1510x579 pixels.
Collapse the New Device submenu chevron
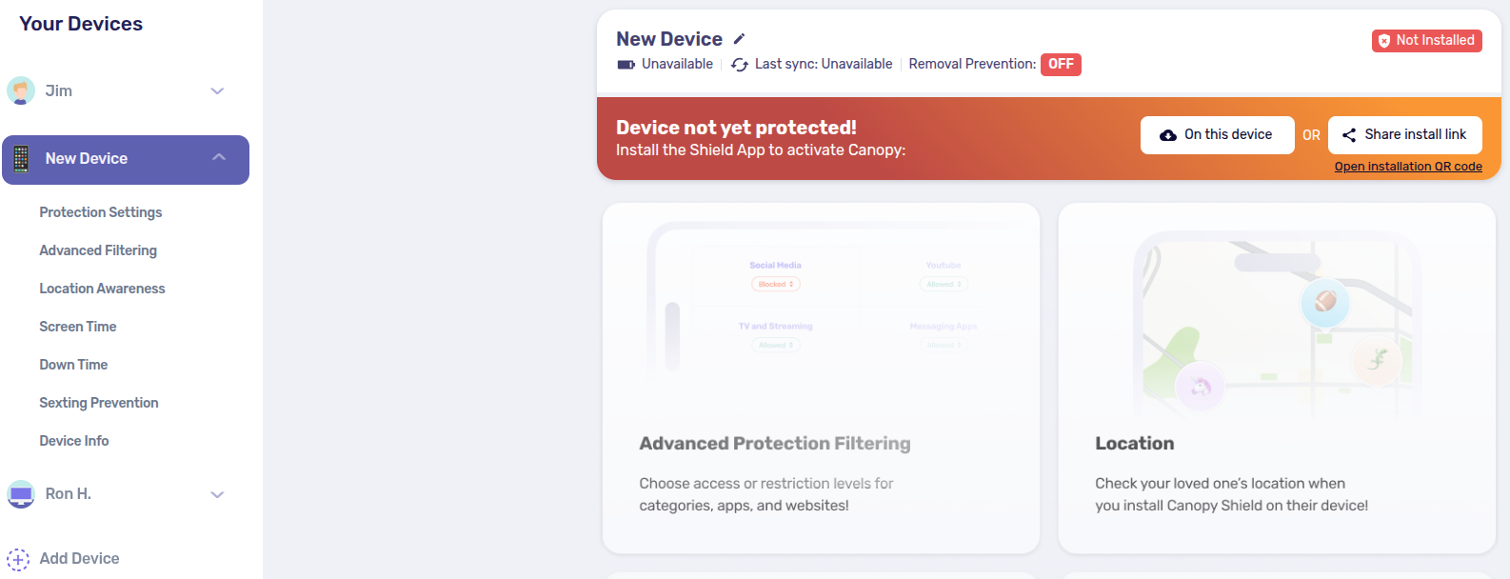pos(219,157)
